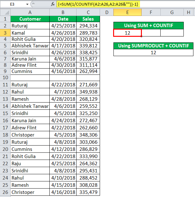
Task: Click the Raju cell
Action: point(30,163)
